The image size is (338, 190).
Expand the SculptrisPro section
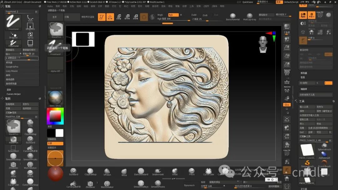point(12,67)
